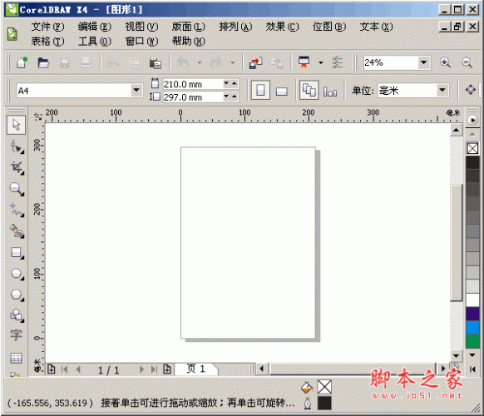The width and height of the screenshot is (484, 416).
Task: Open the 编辑(E) menu
Action: click(95, 27)
